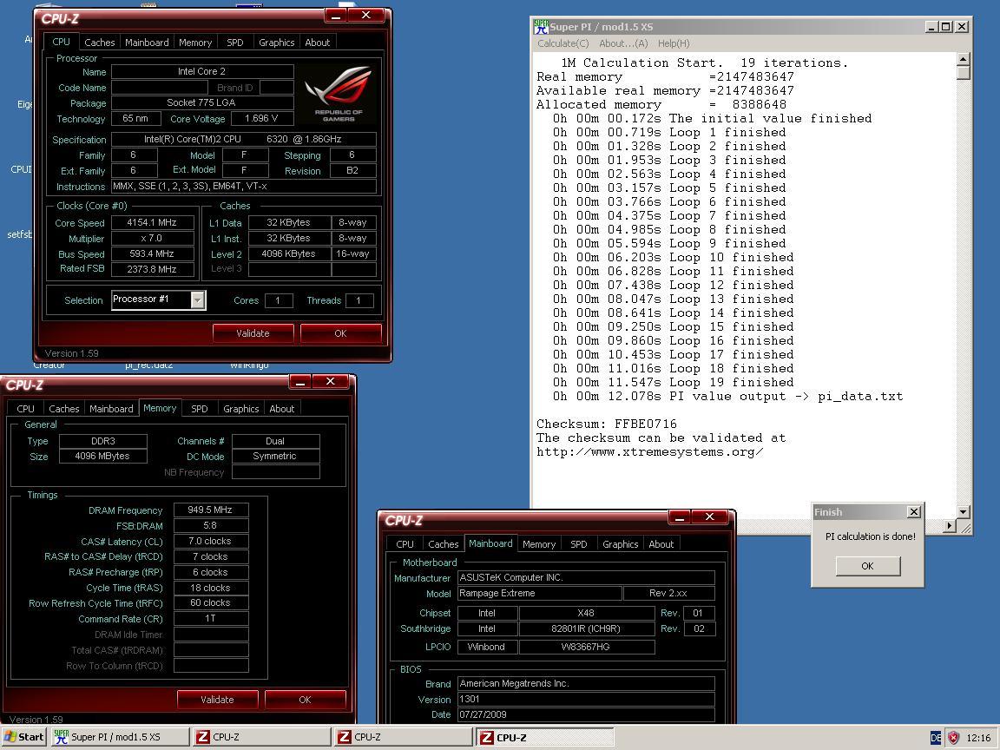Screen dimensions: 1000x750
Task: Open Caches tab in Memory CPU-Z window
Action: click(x=63, y=409)
